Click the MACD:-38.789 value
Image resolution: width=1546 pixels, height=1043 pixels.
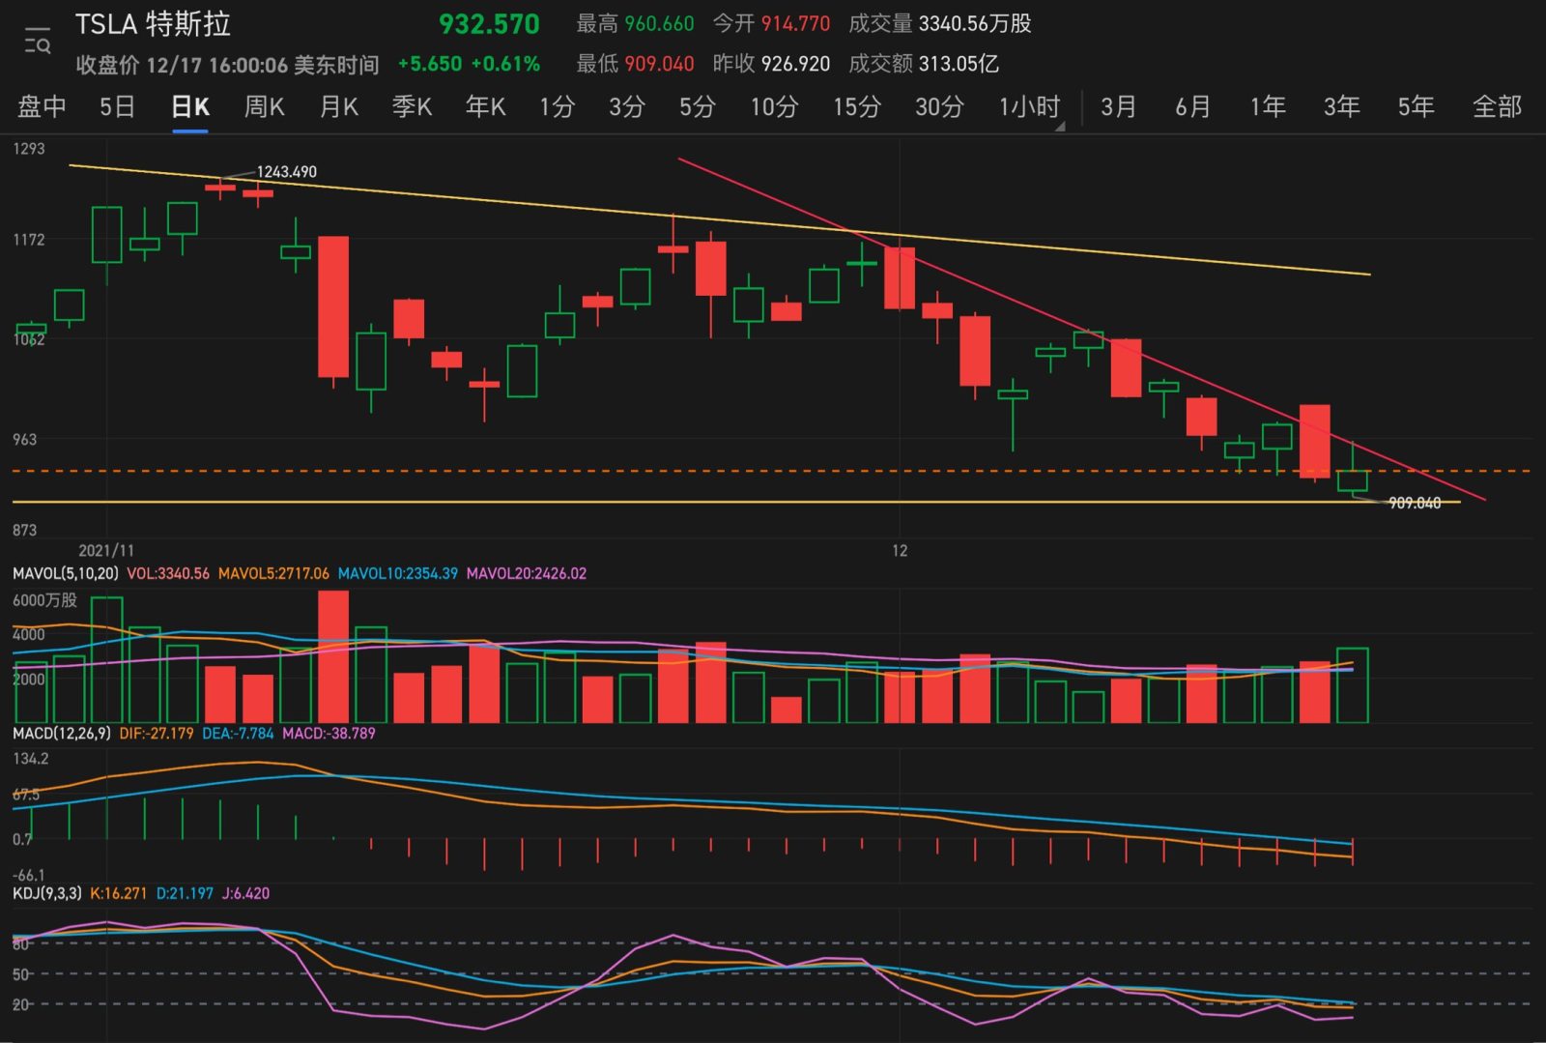tap(329, 734)
